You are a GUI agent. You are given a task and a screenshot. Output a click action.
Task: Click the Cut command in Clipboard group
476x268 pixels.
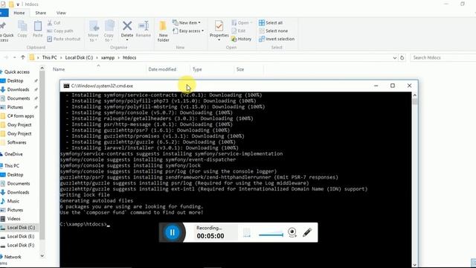click(x=54, y=23)
